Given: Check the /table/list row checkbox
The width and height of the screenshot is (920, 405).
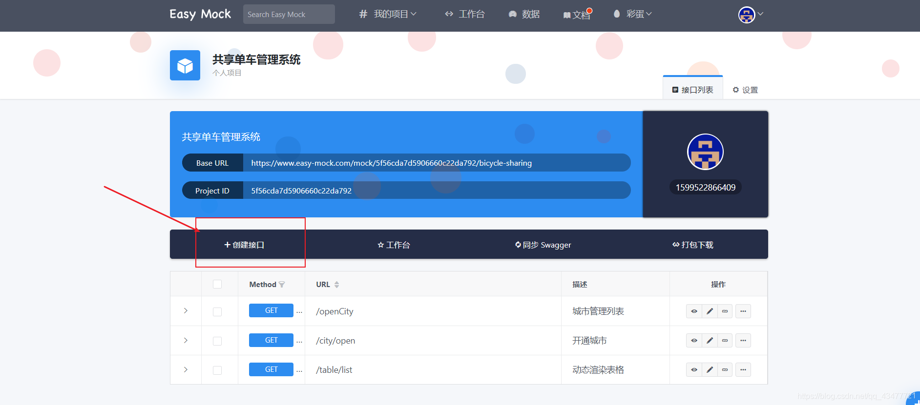Looking at the screenshot, I should (217, 370).
